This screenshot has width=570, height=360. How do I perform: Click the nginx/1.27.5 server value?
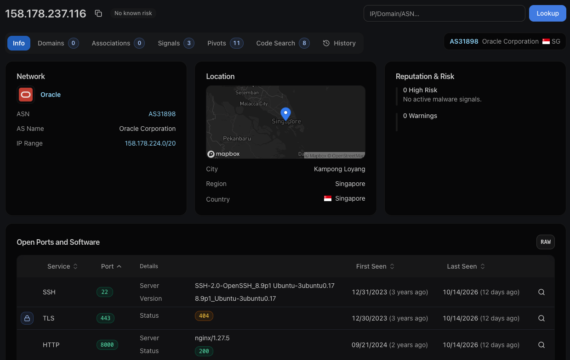(212, 338)
